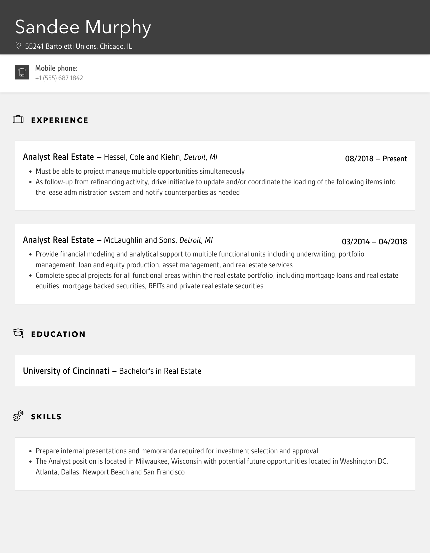Click the bullet about financial modeling support
The height and width of the screenshot is (553, 430).
coord(200,259)
